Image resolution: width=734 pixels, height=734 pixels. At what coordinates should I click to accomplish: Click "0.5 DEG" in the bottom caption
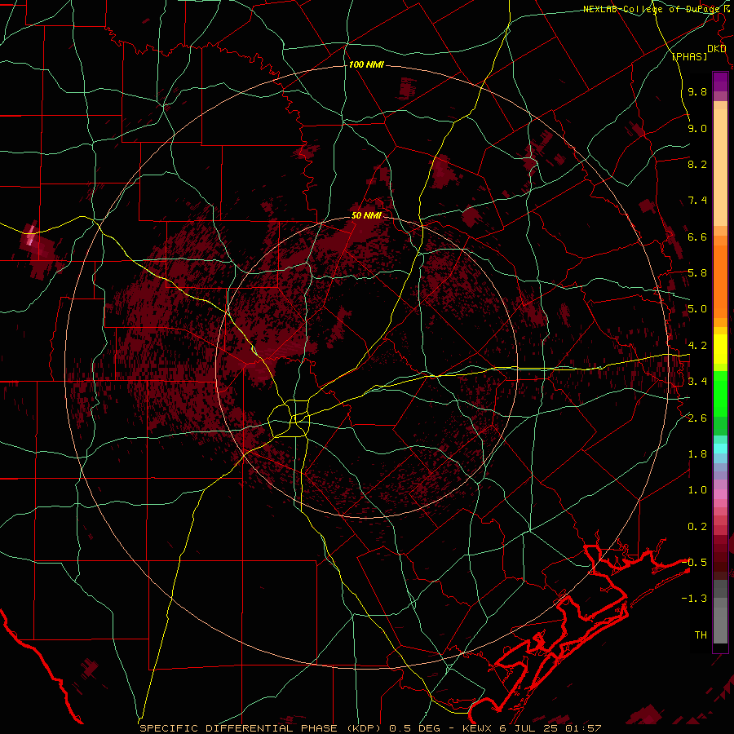[415, 728]
